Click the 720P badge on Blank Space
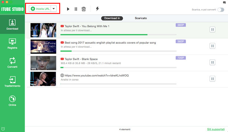Image resolution: width=228 pixels, height=132 pixels. (181, 58)
